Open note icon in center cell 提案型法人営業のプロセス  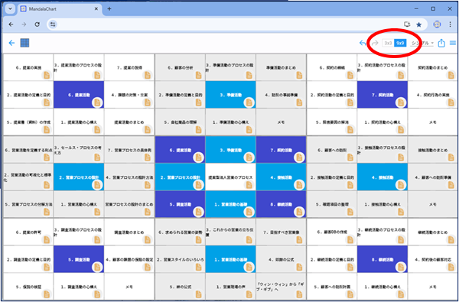pos(249,185)
